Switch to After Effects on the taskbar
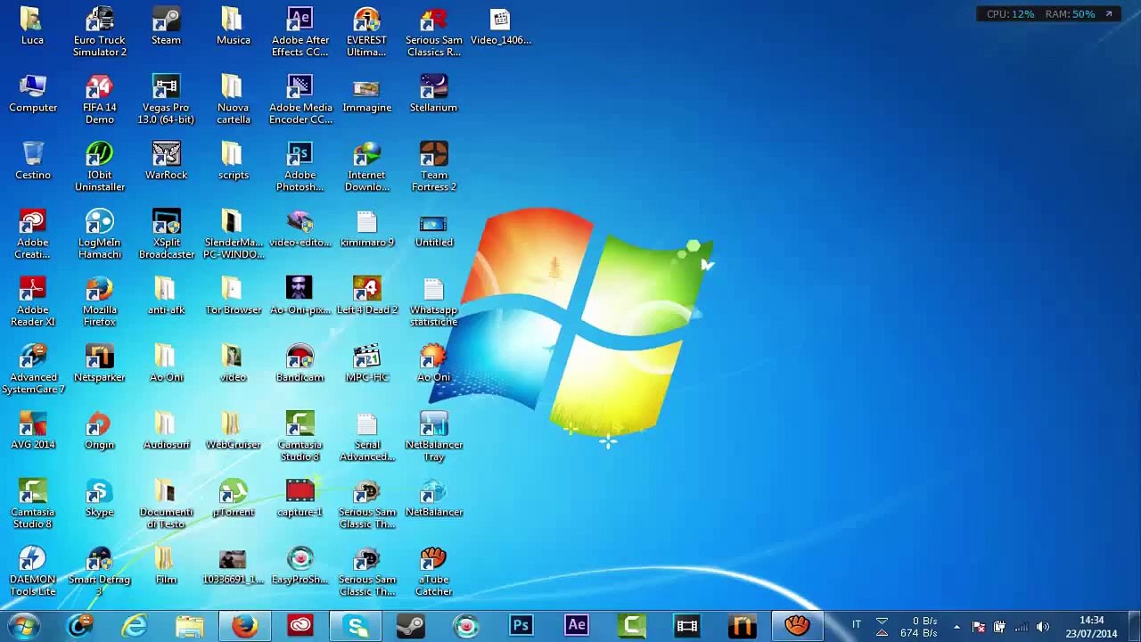Viewport: 1141px width, 642px height. coord(577,626)
